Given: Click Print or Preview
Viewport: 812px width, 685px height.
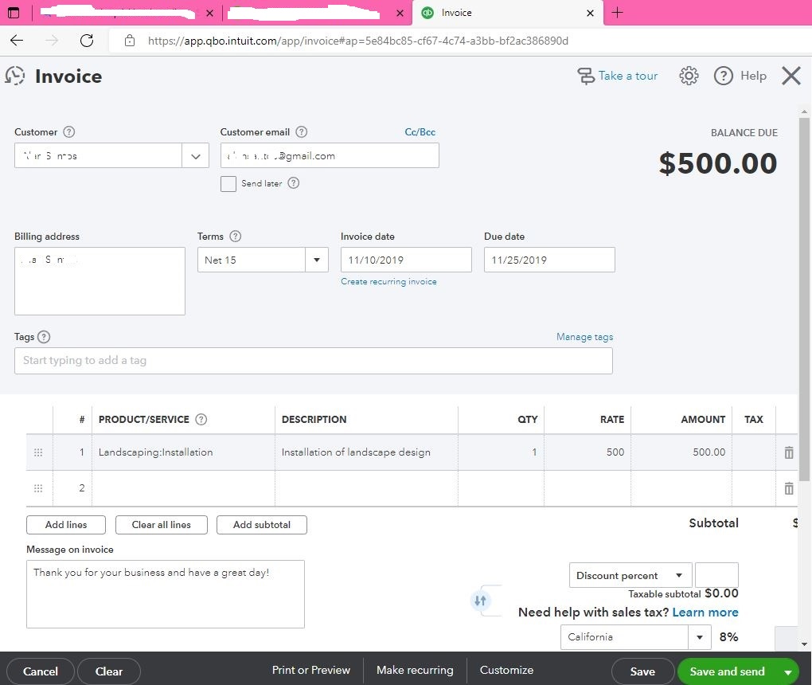Looking at the screenshot, I should point(310,670).
